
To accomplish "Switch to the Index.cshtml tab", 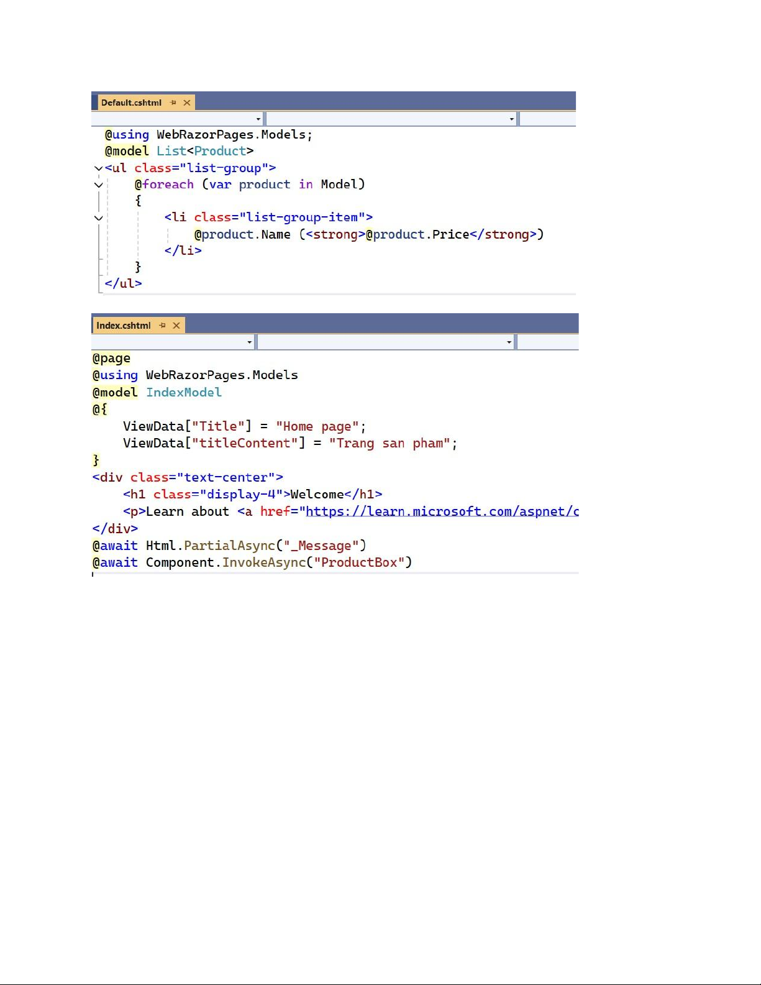I will (124, 326).
